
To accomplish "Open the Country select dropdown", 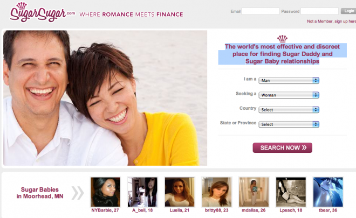I will [x=289, y=110].
